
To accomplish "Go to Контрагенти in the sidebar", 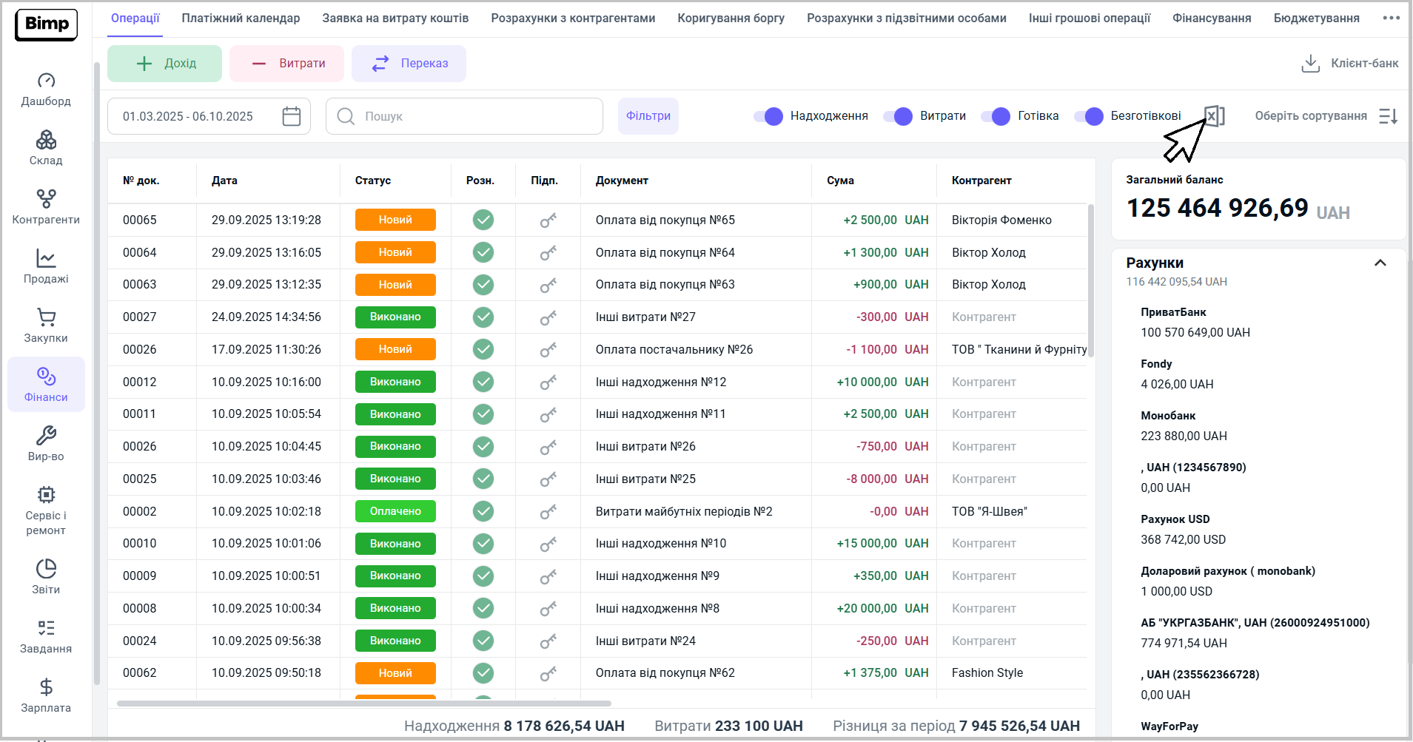I will tap(46, 206).
